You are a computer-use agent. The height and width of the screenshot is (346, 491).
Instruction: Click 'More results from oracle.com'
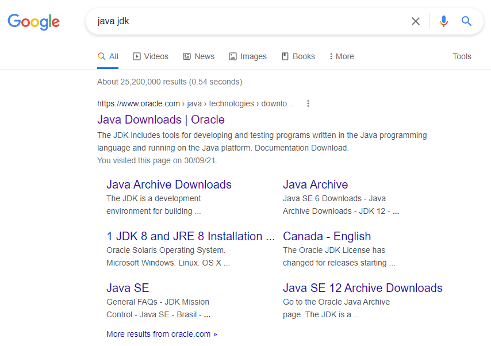[162, 334]
